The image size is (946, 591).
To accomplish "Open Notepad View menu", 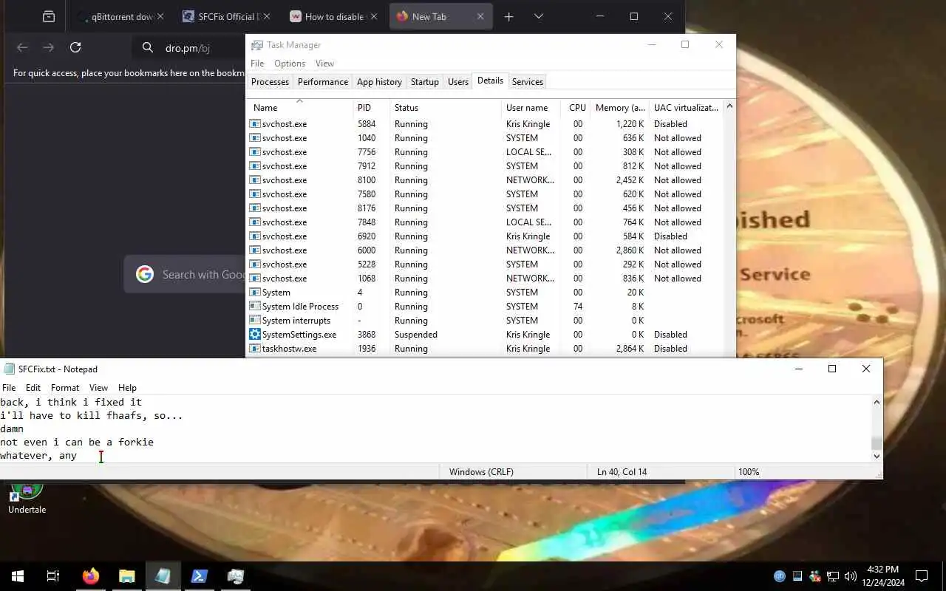I will pos(98,387).
